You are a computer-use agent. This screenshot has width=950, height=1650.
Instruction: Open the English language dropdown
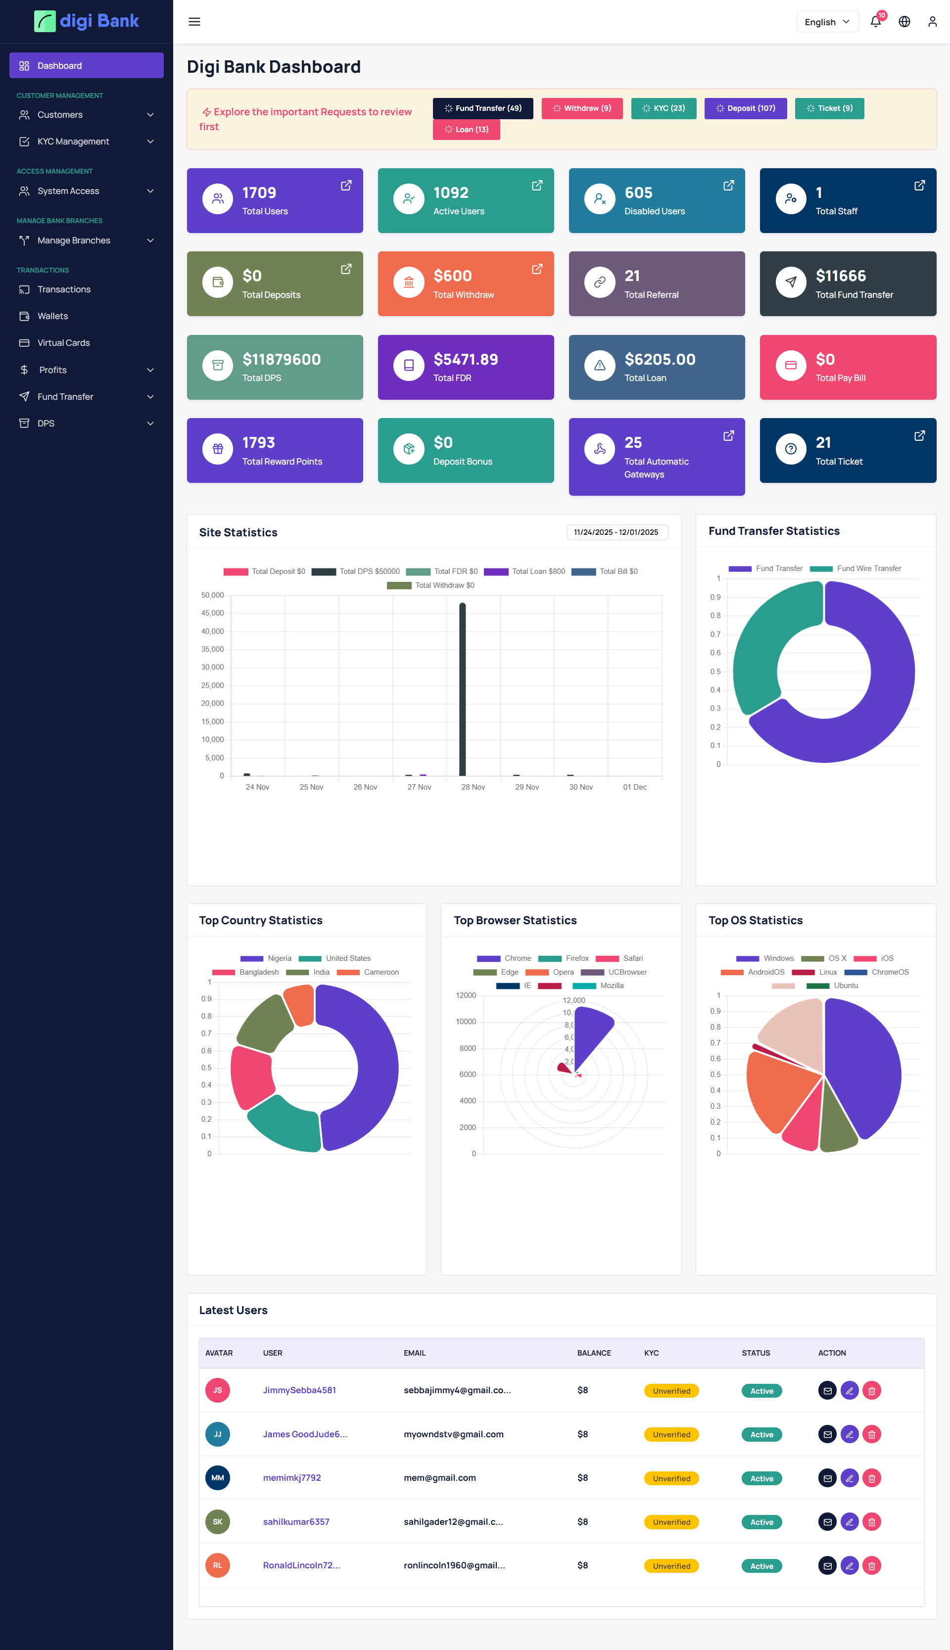coord(827,22)
